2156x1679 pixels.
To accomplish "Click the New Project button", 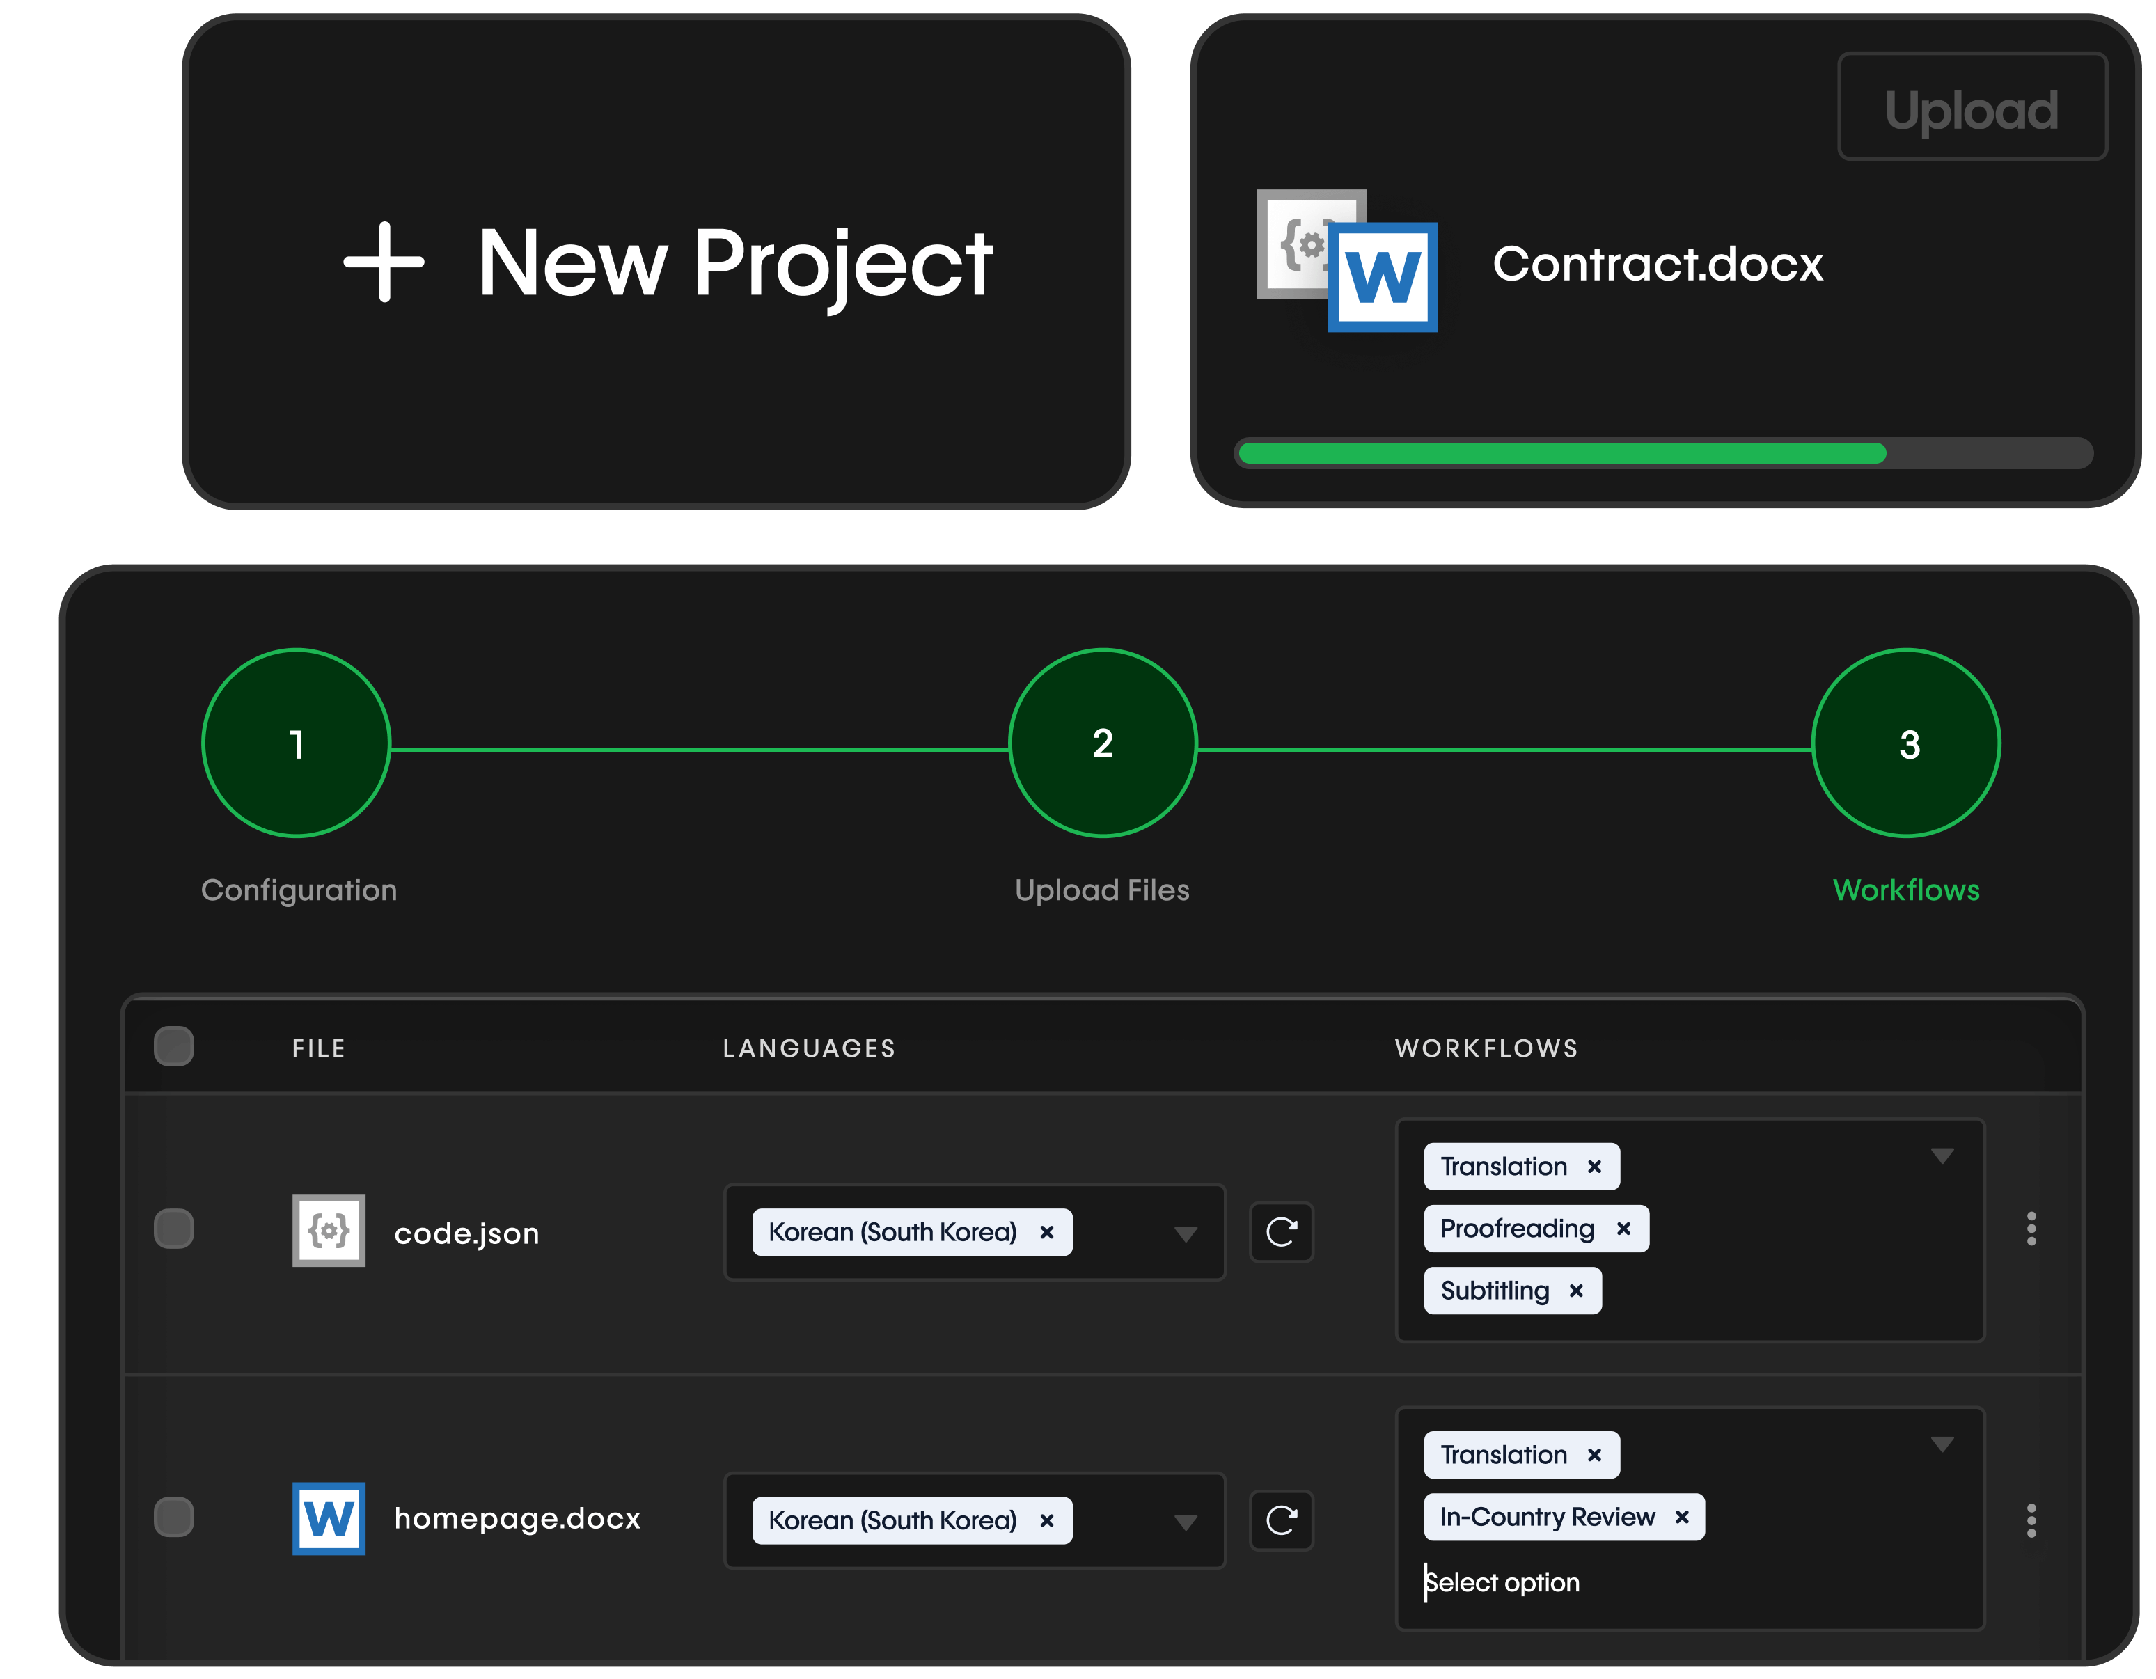I will point(656,262).
